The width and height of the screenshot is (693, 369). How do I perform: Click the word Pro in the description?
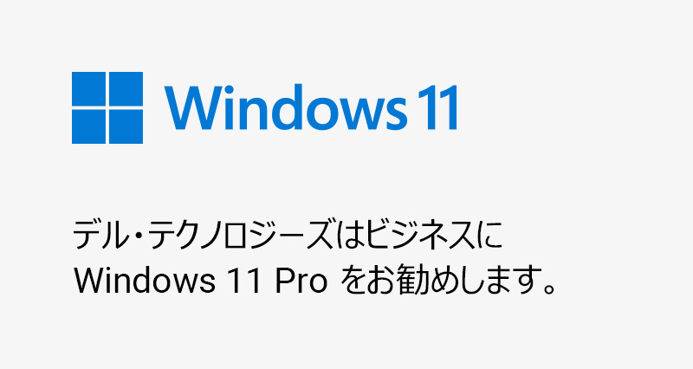coord(301,281)
